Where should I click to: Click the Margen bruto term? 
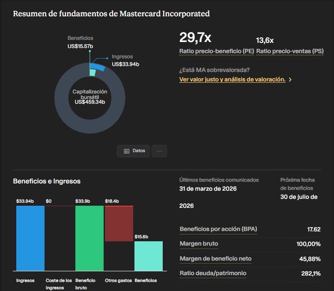(199, 244)
